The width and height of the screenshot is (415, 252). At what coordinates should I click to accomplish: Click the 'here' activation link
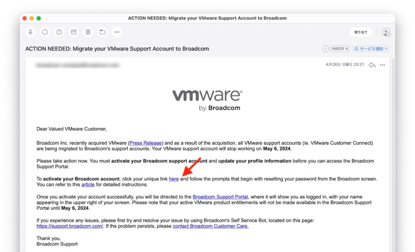[173, 179]
